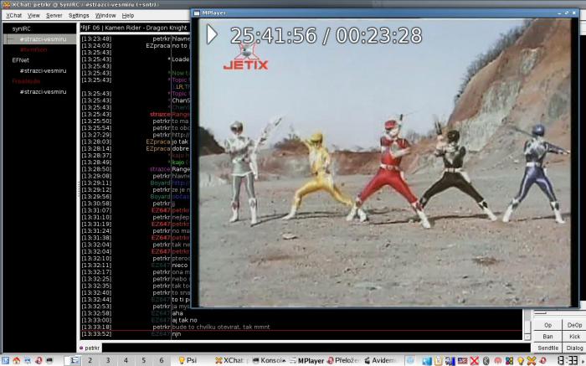The height and width of the screenshot is (366, 586).
Task: Switch to the Avidemux taskbar entry
Action: click(x=380, y=360)
